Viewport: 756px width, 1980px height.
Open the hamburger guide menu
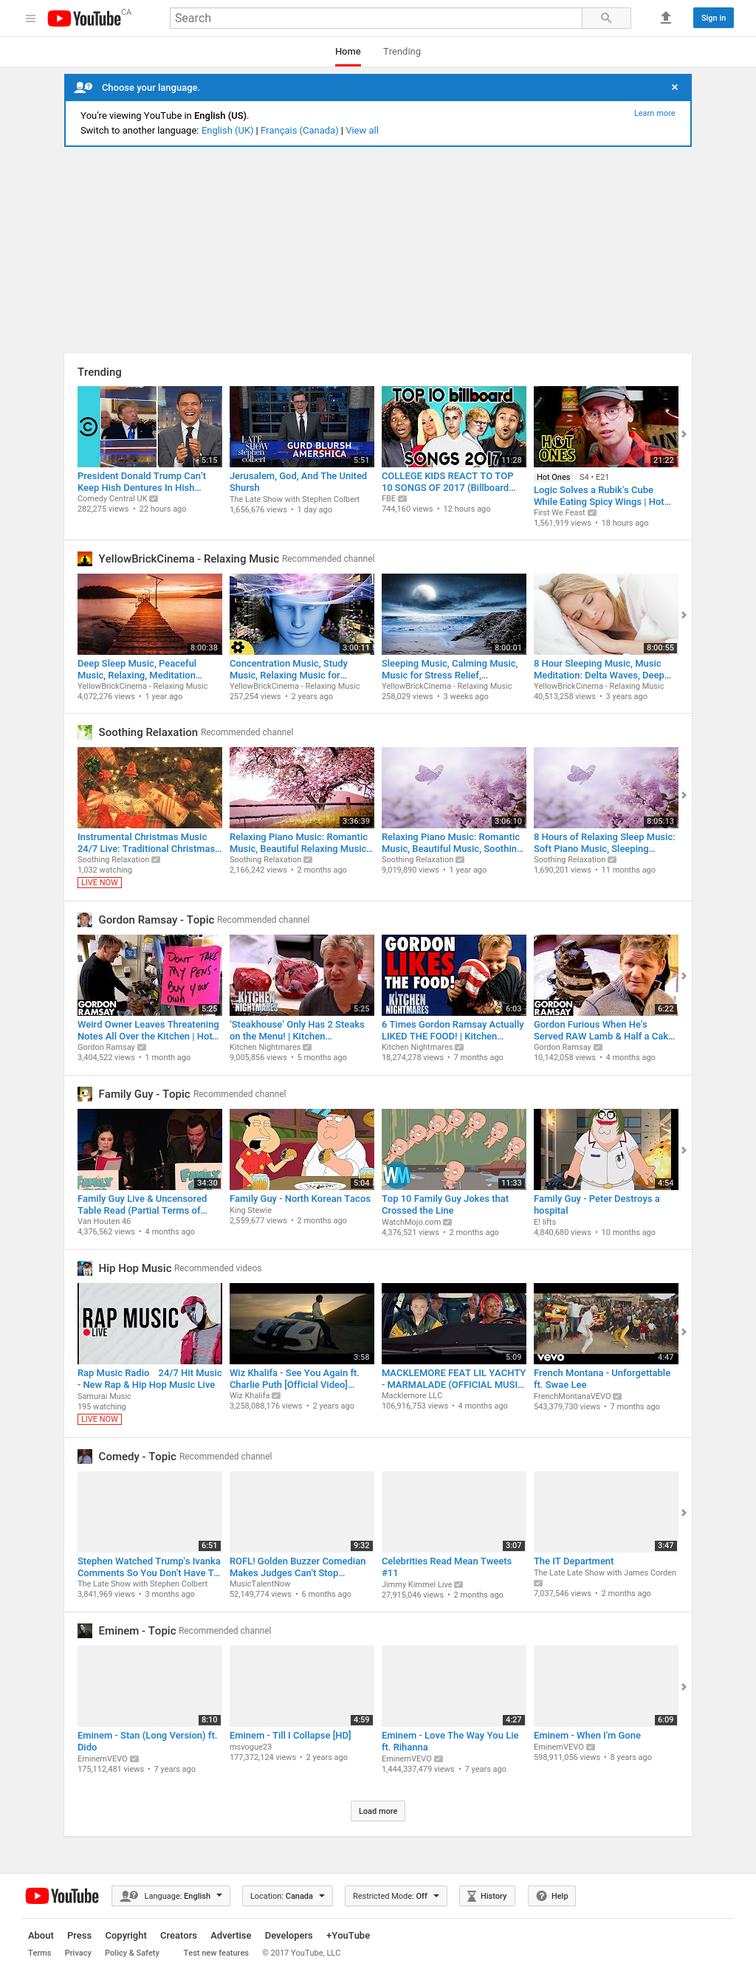(x=31, y=18)
